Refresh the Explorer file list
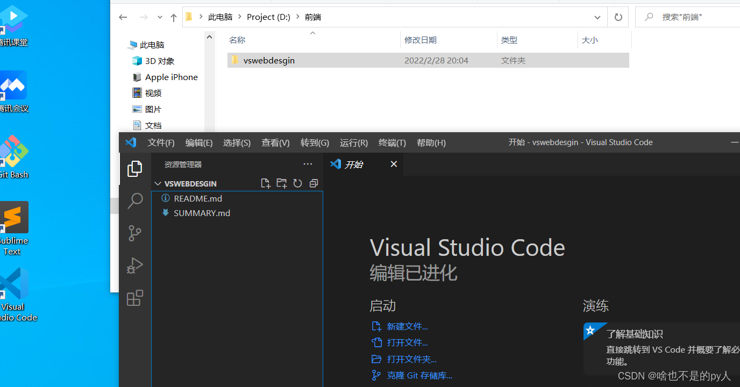This screenshot has height=387, width=740. point(297,183)
